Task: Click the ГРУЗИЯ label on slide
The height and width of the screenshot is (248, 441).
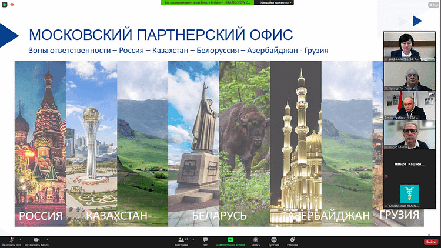Action: pos(399,215)
